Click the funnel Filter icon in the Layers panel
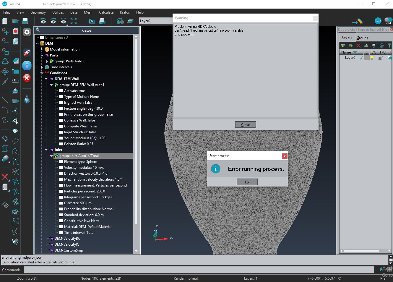393x282 pixels. tap(389, 46)
